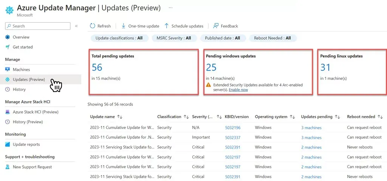Click the Overview gear icon in sidebar

pos(8,37)
